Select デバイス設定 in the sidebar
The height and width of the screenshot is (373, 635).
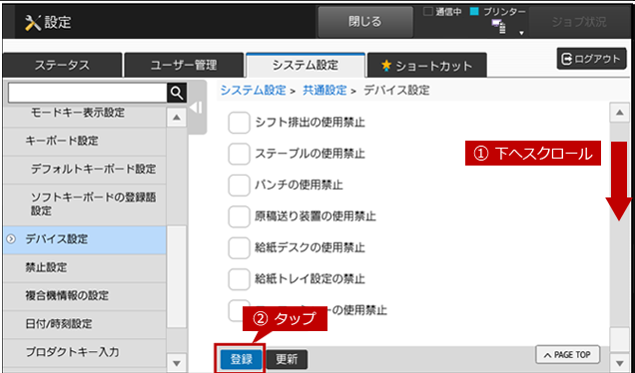85,239
